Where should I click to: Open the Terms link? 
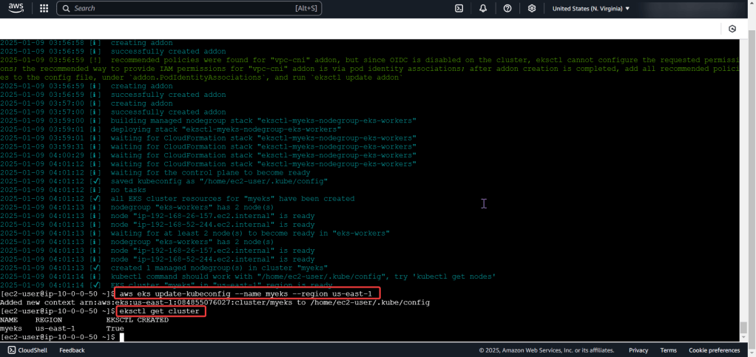coord(668,350)
